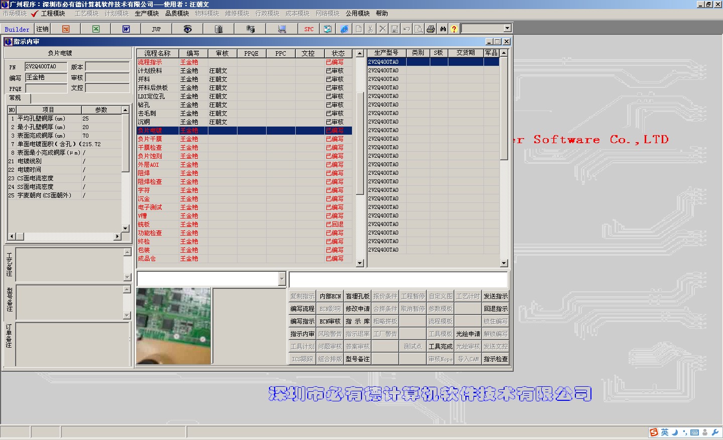Screen dimensions: 723x440
Task: Click the 指示检查 button
Action: [496, 359]
